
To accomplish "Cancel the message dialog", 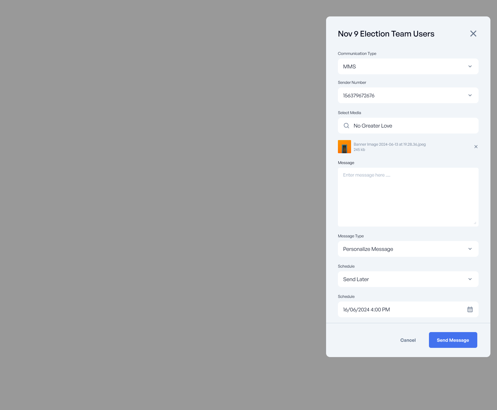I will pos(408,340).
